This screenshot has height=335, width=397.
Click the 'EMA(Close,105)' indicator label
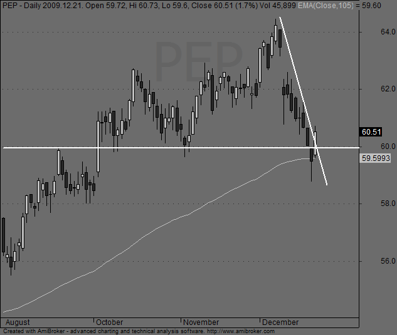(326, 5)
